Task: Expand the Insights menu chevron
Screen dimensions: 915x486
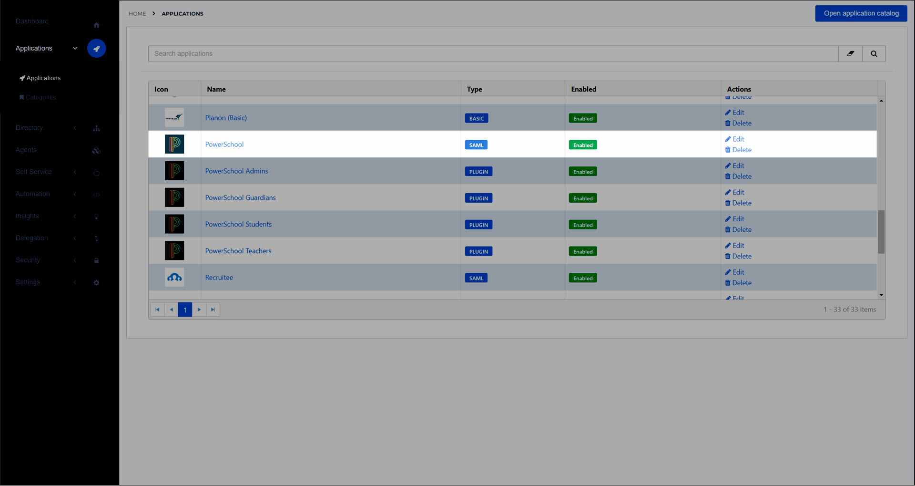Action: click(75, 216)
